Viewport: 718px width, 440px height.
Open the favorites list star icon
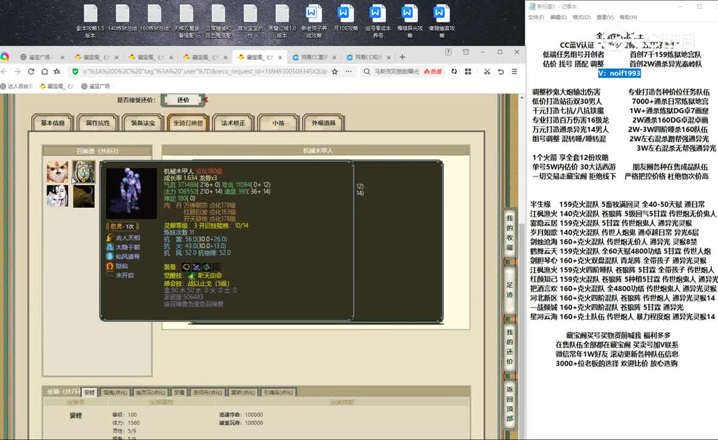coord(57,71)
